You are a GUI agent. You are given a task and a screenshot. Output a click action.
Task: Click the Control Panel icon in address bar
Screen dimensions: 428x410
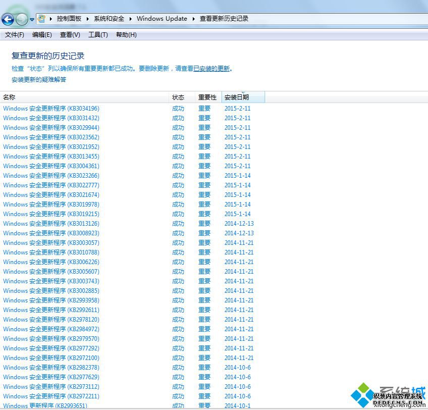tap(41, 19)
